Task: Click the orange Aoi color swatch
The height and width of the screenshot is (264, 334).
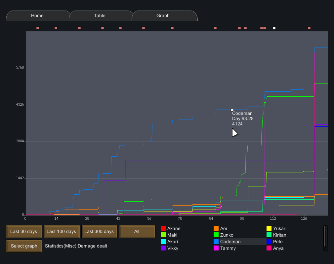Action: tap(216, 228)
